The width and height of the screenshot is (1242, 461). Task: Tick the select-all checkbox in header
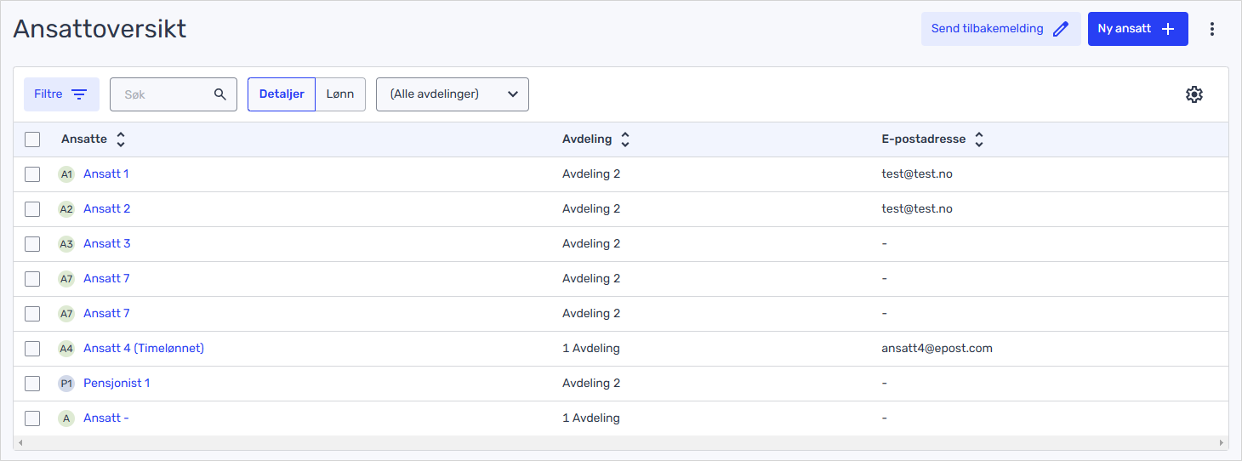pyautogui.click(x=32, y=139)
